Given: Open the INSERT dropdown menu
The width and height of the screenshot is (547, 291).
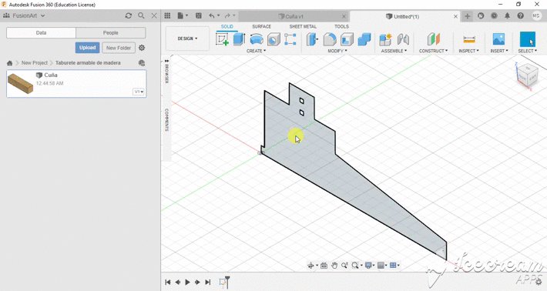Looking at the screenshot, I should pyautogui.click(x=499, y=51).
